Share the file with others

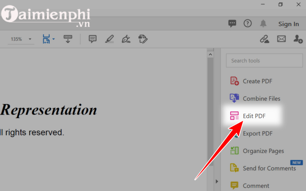coord(298,39)
